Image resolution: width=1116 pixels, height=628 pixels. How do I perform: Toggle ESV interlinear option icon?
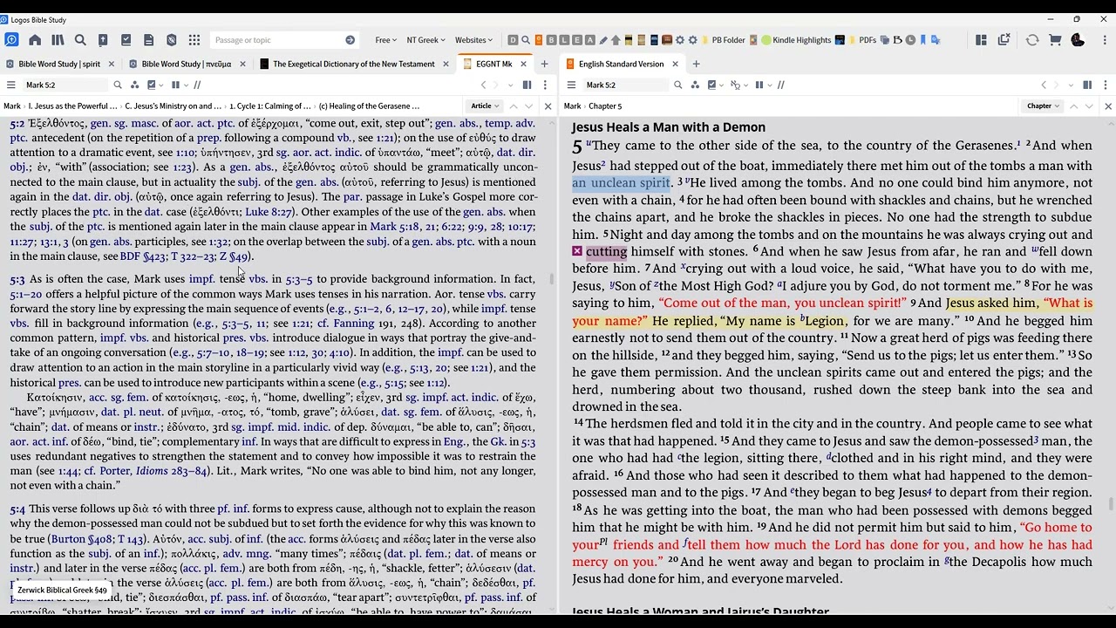735,85
